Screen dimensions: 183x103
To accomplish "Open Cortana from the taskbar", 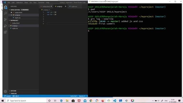I will [49, 101].
